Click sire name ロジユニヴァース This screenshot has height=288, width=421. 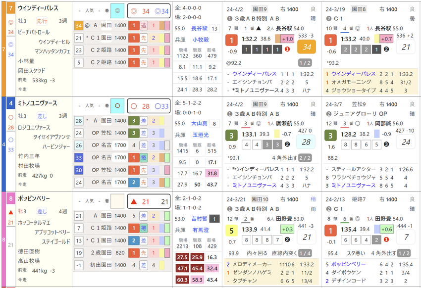tap(34, 127)
